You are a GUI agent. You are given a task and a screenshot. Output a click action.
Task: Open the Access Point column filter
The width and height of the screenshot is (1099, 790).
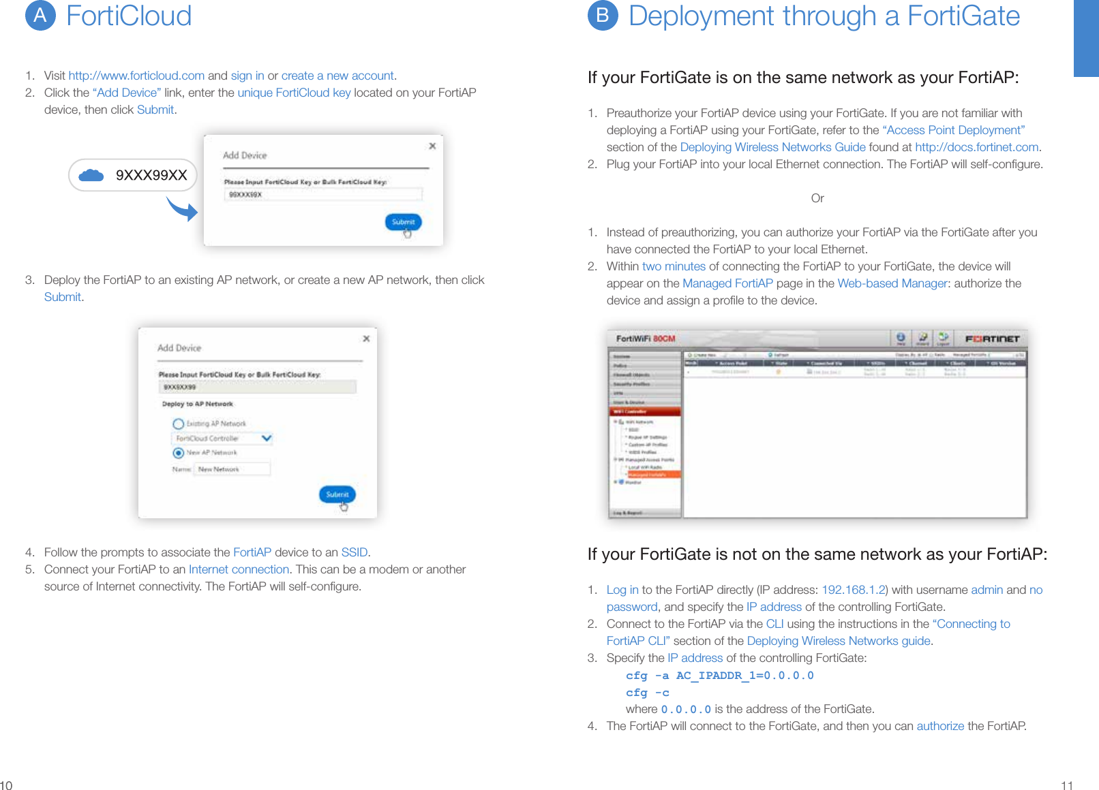pyautogui.click(x=716, y=364)
